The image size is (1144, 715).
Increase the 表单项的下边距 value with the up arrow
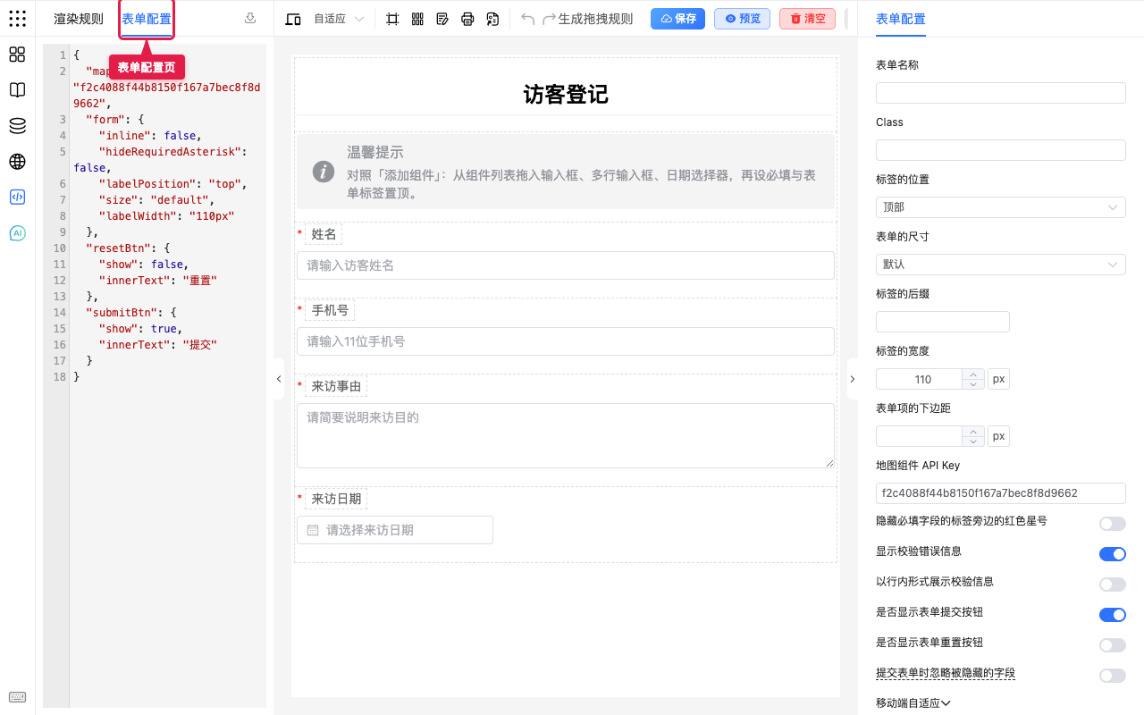click(x=973, y=432)
